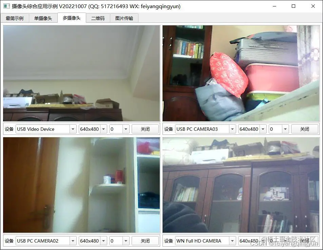
Task: Close the USB Video Device camera
Action: tap(145, 129)
